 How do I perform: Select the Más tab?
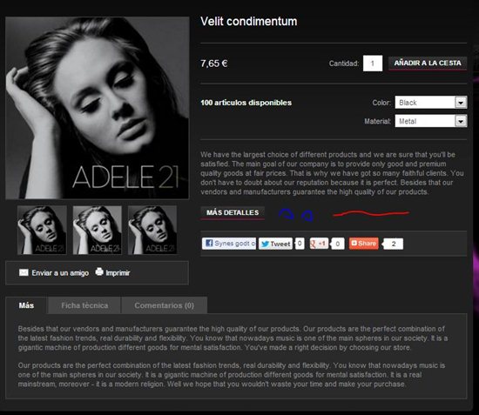click(26, 305)
